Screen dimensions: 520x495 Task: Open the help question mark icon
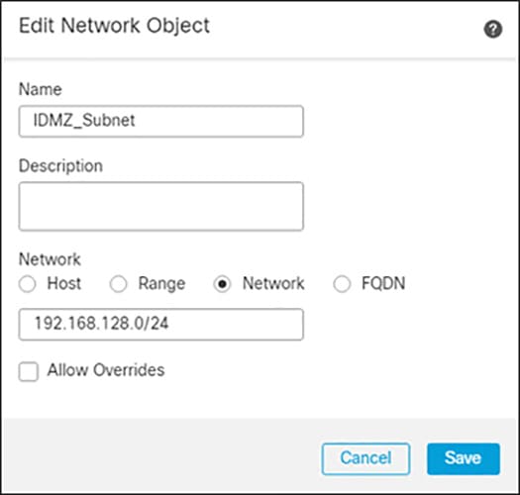pyautogui.click(x=493, y=29)
